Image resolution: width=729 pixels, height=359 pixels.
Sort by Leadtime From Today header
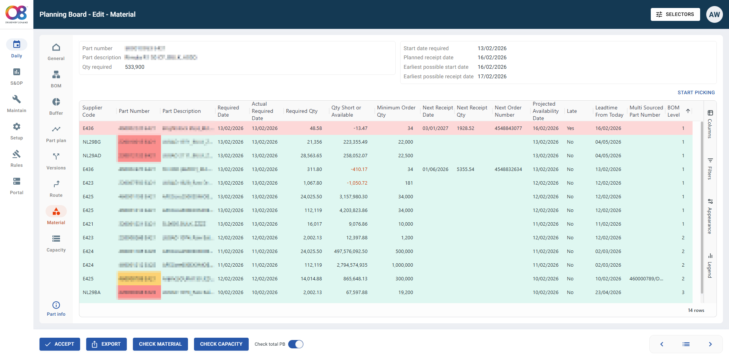pos(609,111)
